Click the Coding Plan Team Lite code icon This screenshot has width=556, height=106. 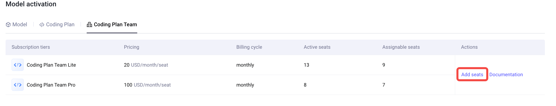pyautogui.click(x=18, y=65)
